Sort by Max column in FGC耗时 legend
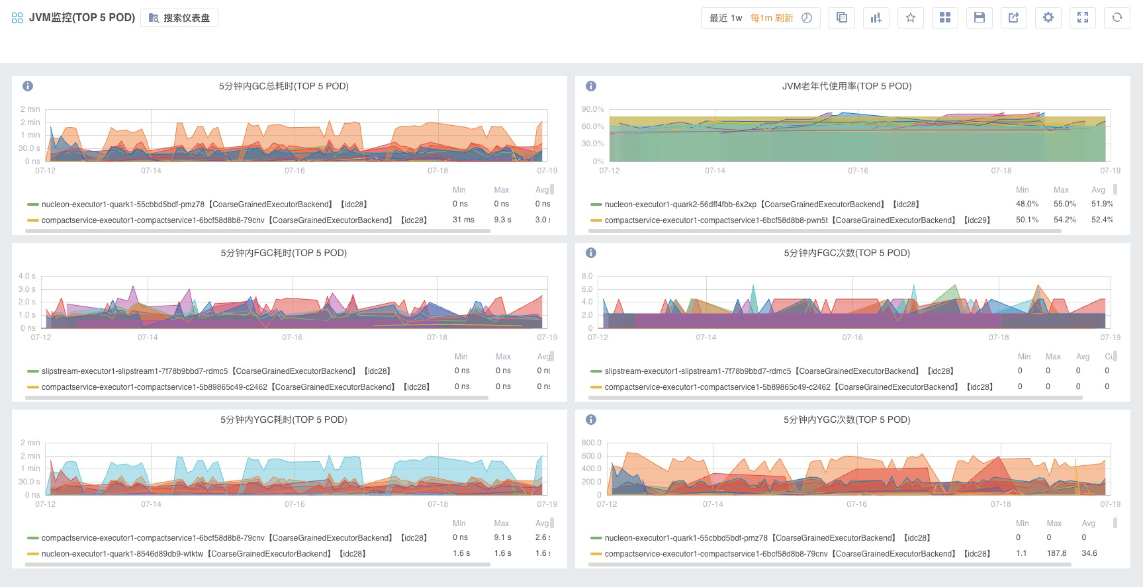This screenshot has width=1143, height=587. coord(503,357)
